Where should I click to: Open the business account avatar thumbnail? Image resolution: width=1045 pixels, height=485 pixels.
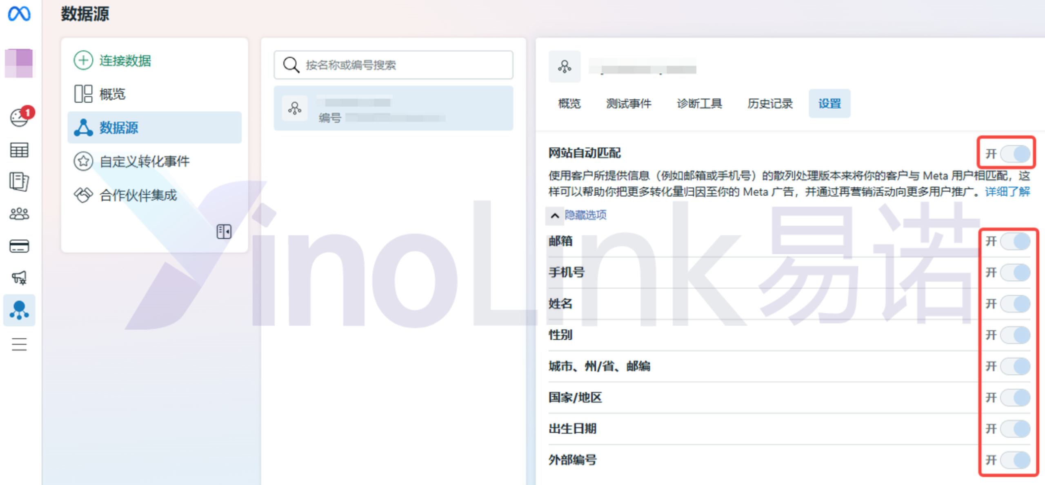[19, 63]
